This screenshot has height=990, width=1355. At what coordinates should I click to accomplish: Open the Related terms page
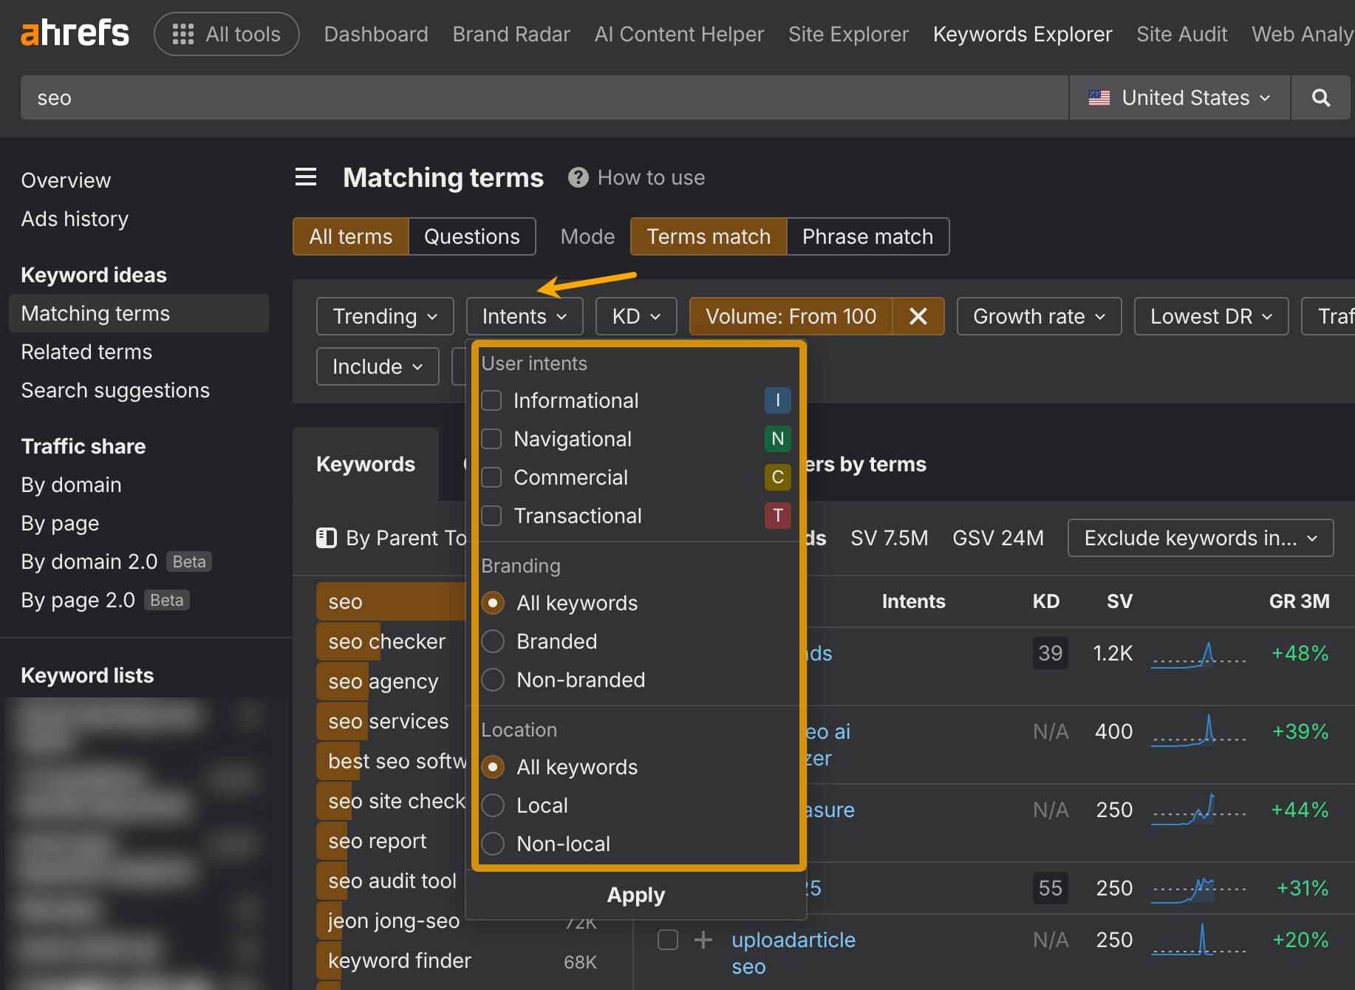86,352
